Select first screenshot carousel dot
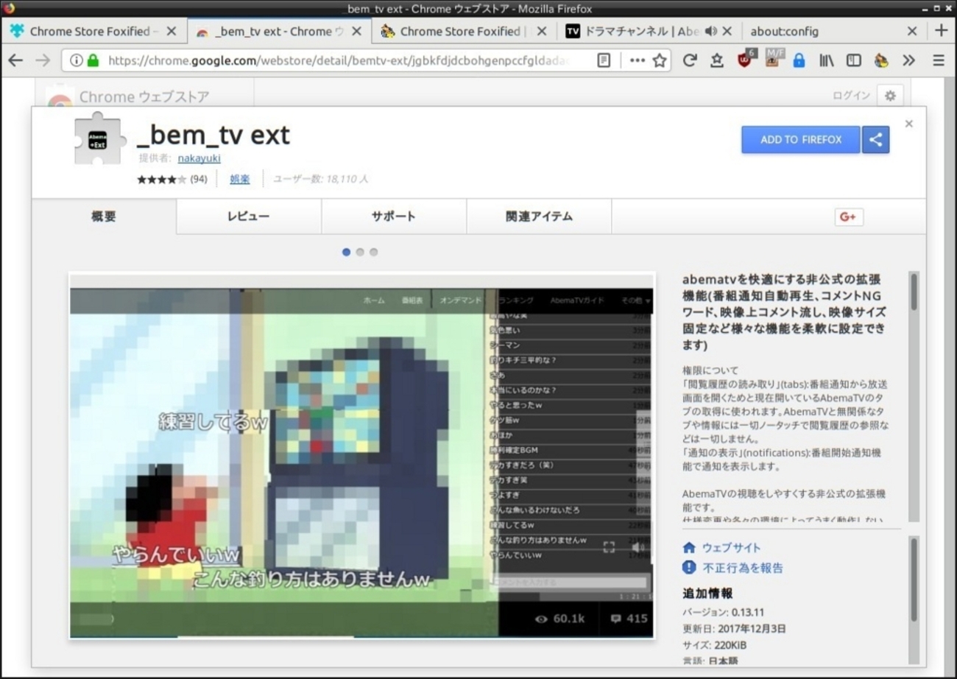This screenshot has height=679, width=957. (x=346, y=252)
